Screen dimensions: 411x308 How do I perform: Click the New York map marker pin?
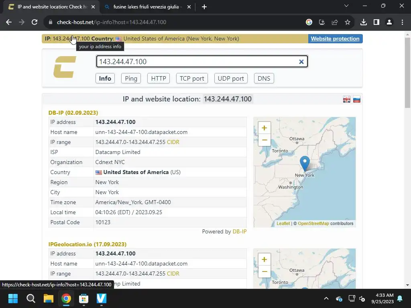coord(305,164)
